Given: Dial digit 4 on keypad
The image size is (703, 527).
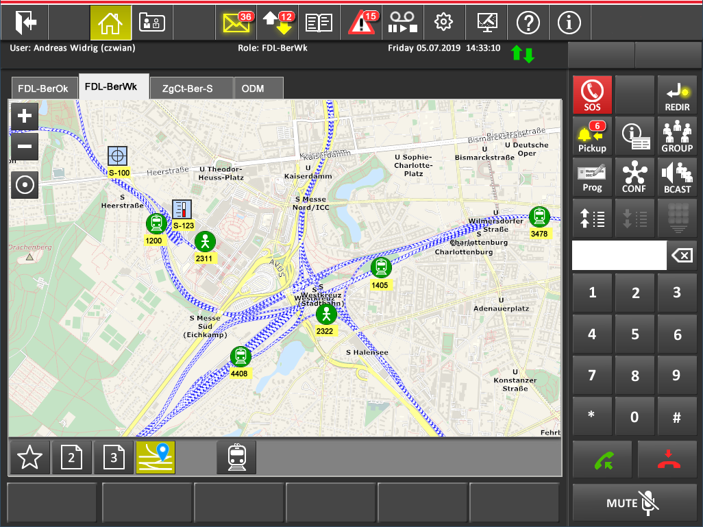Looking at the screenshot, I should [592, 334].
